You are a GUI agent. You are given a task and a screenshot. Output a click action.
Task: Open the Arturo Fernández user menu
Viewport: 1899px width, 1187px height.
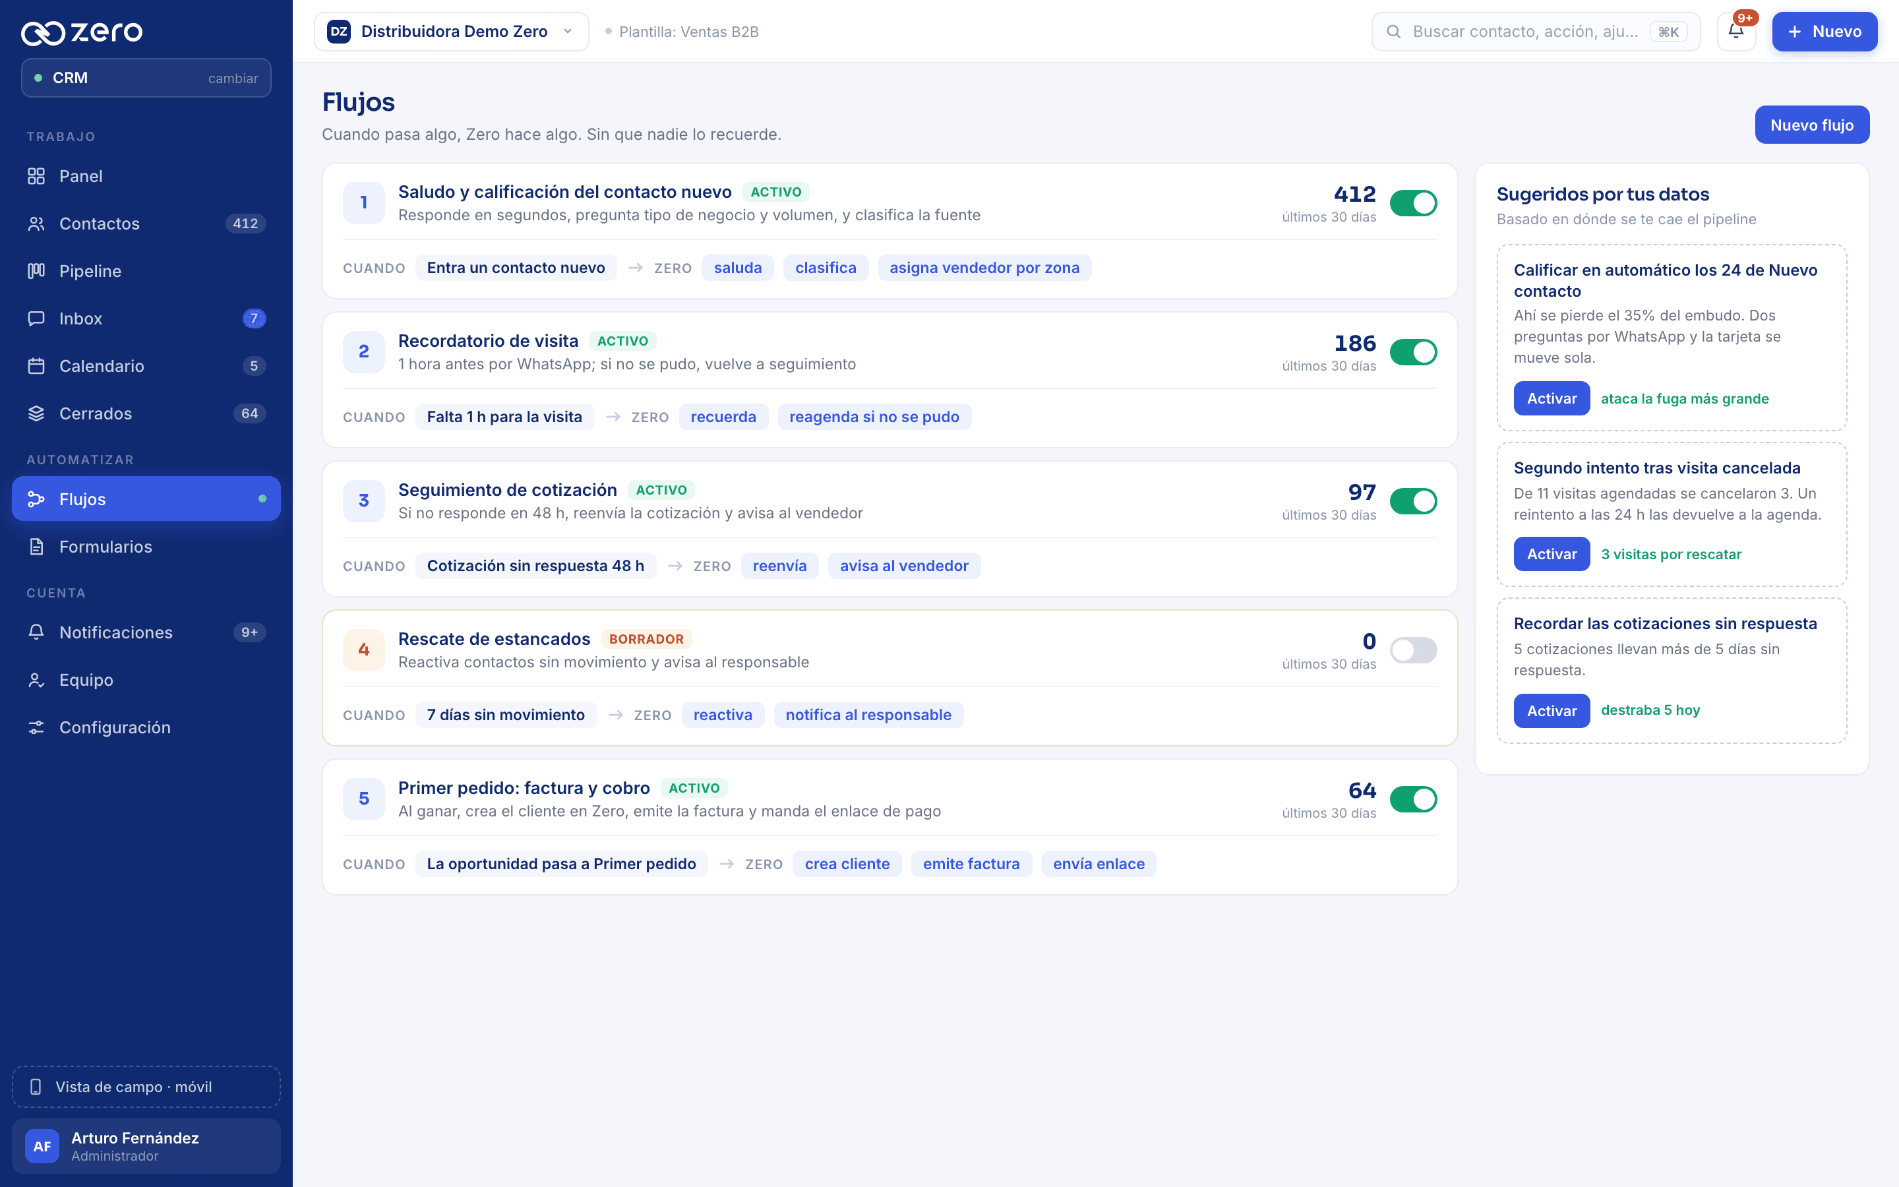pos(146,1146)
